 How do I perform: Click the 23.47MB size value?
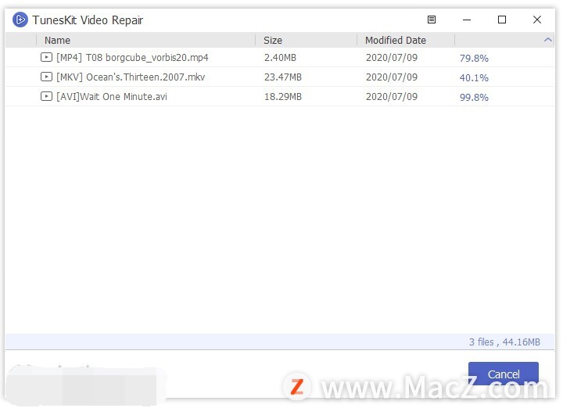pyautogui.click(x=283, y=77)
